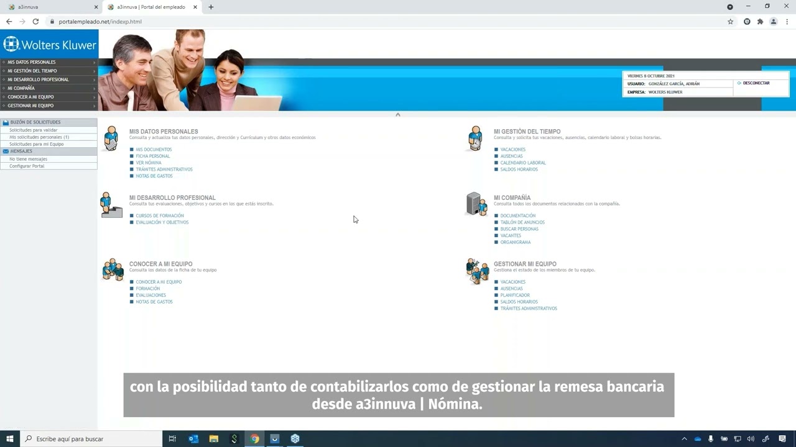Image resolution: width=796 pixels, height=447 pixels.
Task: Open Mis Documentos link
Action: (x=154, y=150)
